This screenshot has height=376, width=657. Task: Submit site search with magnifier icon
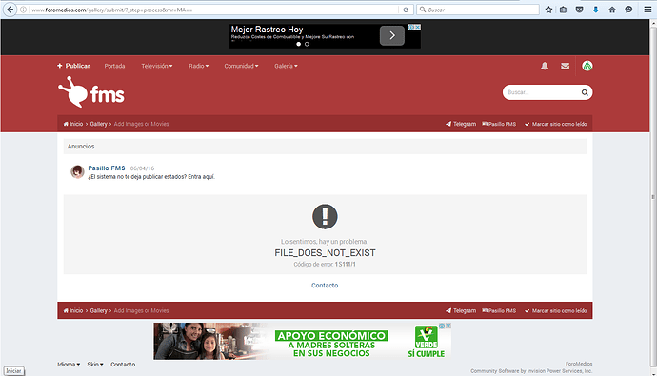[585, 92]
